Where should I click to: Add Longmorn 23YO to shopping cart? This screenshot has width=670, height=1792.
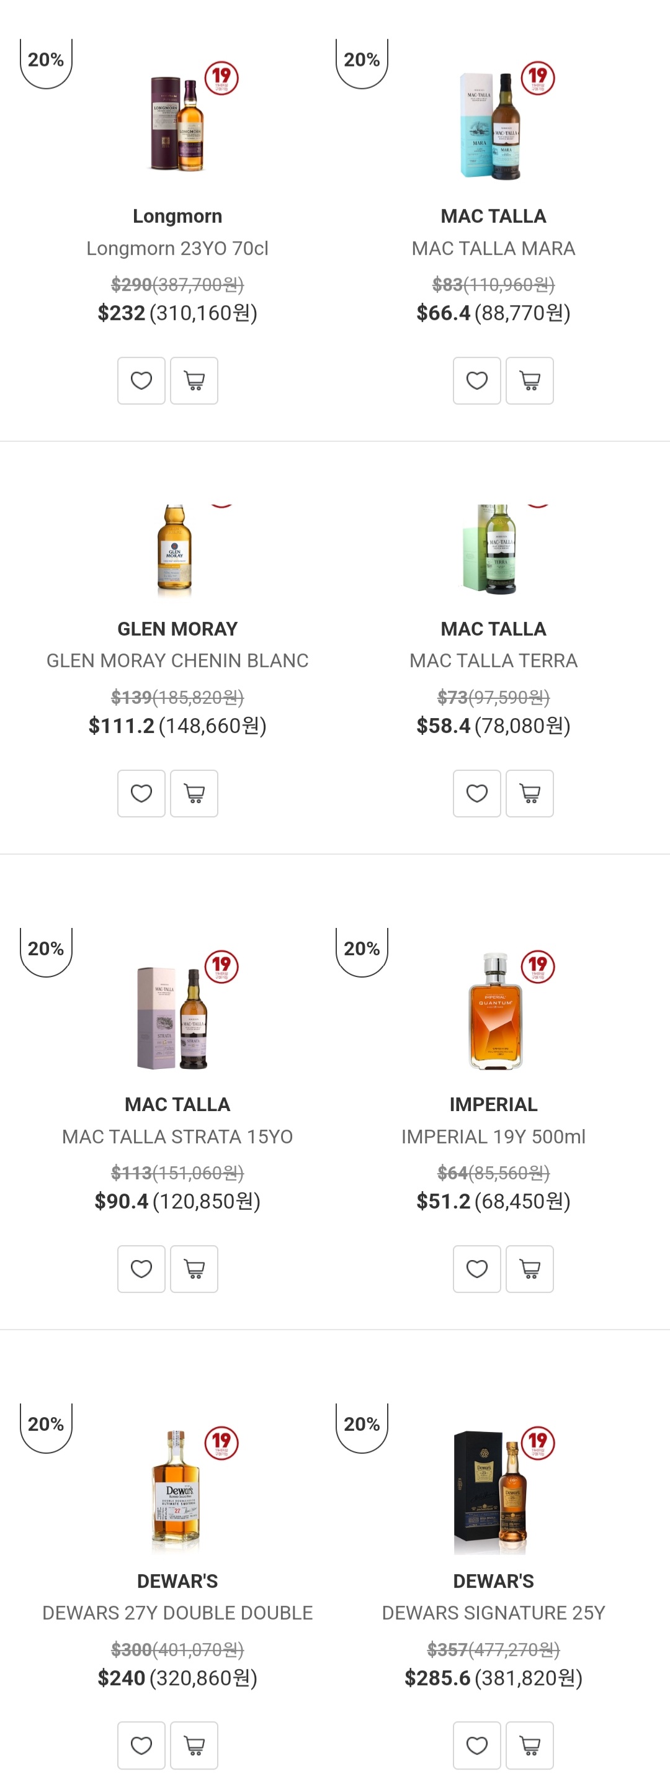[194, 380]
